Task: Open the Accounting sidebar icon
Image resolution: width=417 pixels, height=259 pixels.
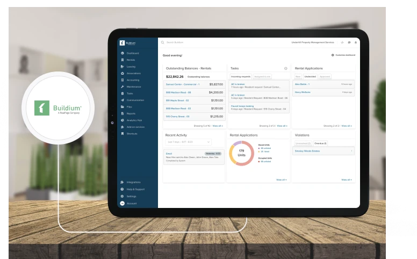Action: point(123,80)
